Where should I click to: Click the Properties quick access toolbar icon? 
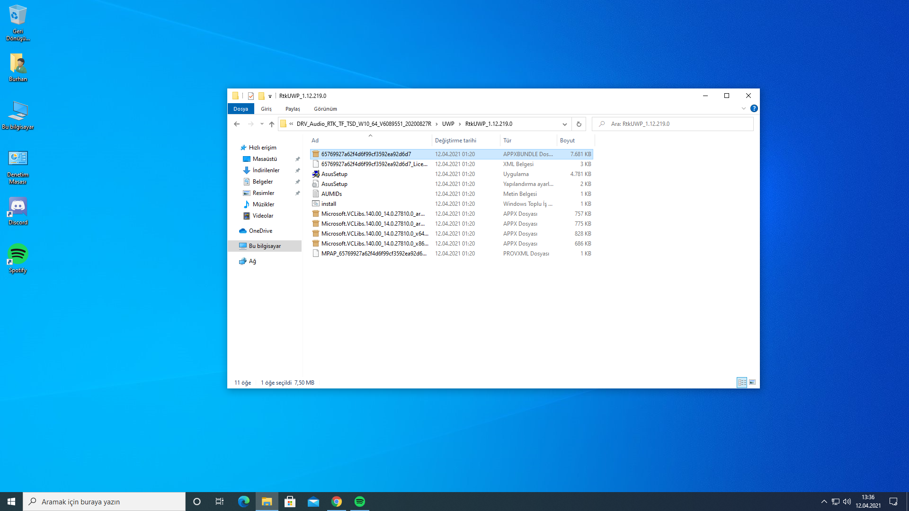pyautogui.click(x=251, y=96)
